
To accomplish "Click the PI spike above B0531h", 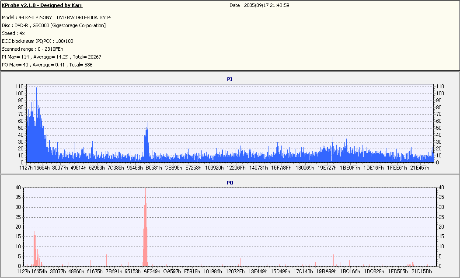I will (x=146, y=142).
